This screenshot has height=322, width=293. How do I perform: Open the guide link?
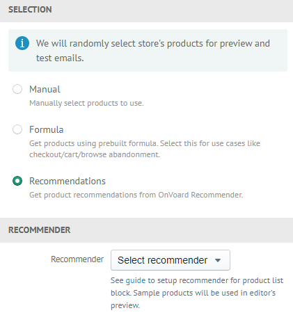136,280
